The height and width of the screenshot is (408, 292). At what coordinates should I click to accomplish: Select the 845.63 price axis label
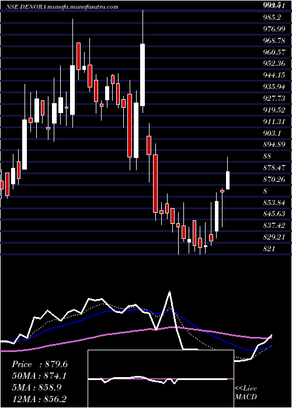click(x=274, y=214)
